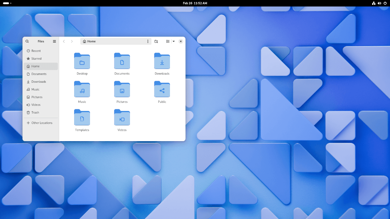Open the hamburger menu next to Files
Image resolution: width=390 pixels, height=219 pixels.
coord(54,41)
